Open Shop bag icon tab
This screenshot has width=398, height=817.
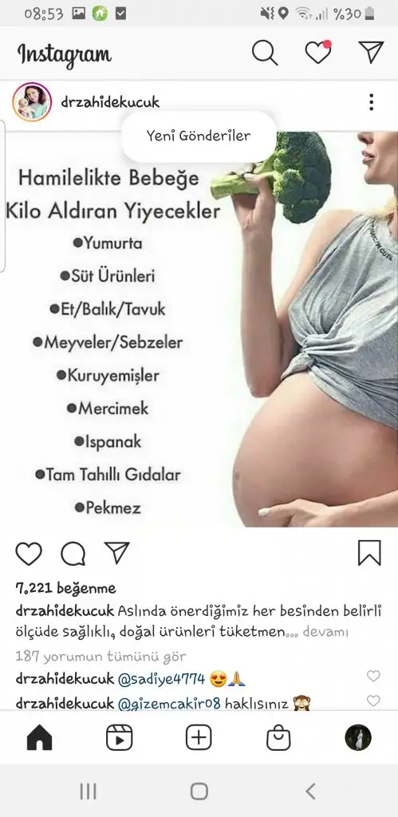278,738
